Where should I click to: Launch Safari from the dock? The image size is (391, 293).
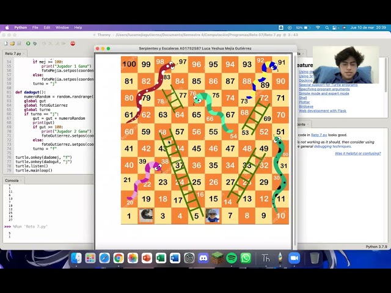tap(104, 258)
